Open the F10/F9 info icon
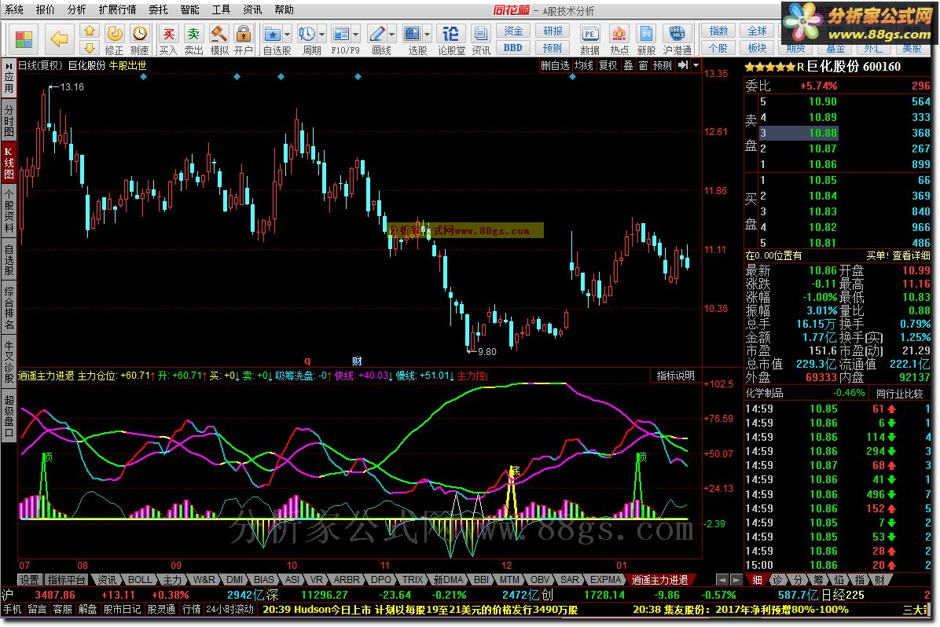Image resolution: width=940 pixels, height=627 pixels. (340, 34)
